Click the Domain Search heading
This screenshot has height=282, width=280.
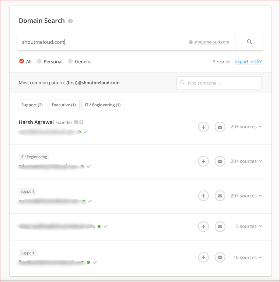42,21
